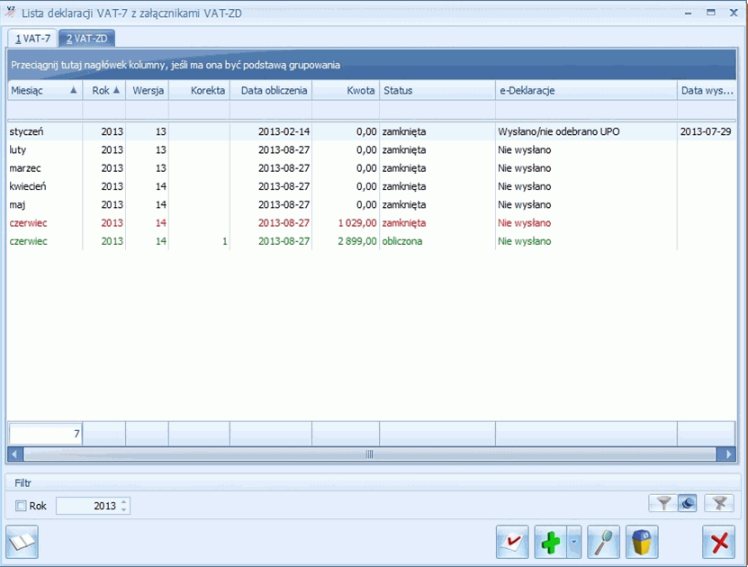Sort by the Rok column header
The height and width of the screenshot is (567, 748).
point(104,90)
